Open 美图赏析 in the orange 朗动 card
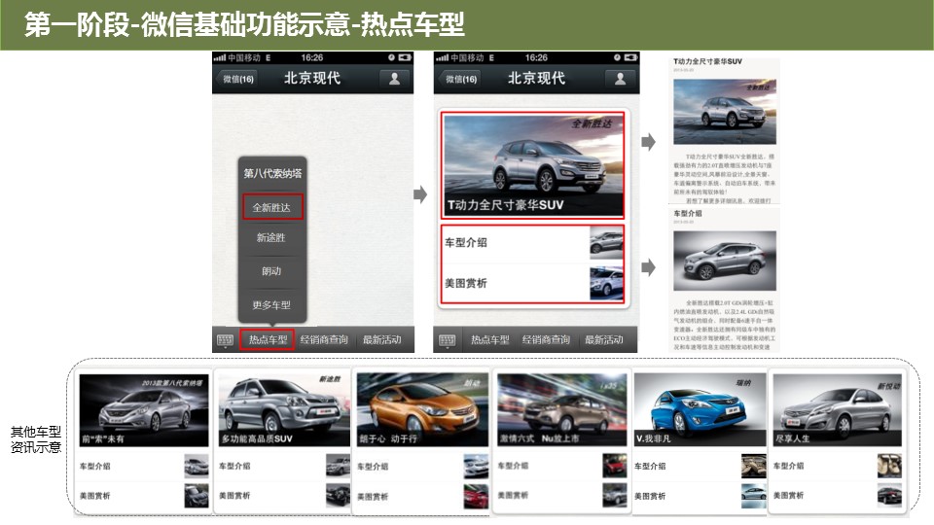The height and width of the screenshot is (525, 934). [x=422, y=495]
